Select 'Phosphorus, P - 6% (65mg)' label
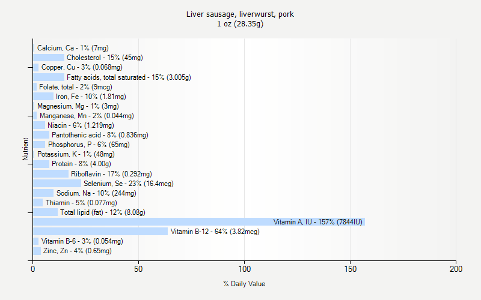The image size is (481, 300). [88, 145]
